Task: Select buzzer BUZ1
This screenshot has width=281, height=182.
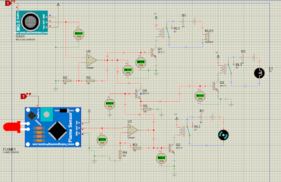Action: click(x=207, y=37)
